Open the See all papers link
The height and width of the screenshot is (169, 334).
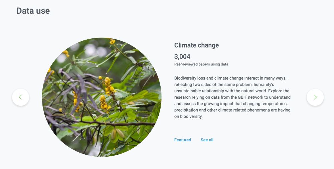point(207,140)
